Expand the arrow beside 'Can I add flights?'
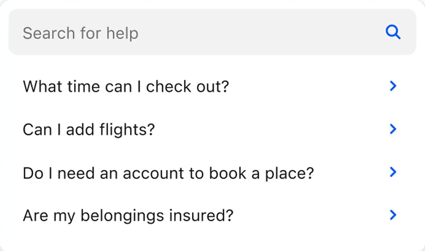Screen dimensions: 425x251 coord(393,129)
